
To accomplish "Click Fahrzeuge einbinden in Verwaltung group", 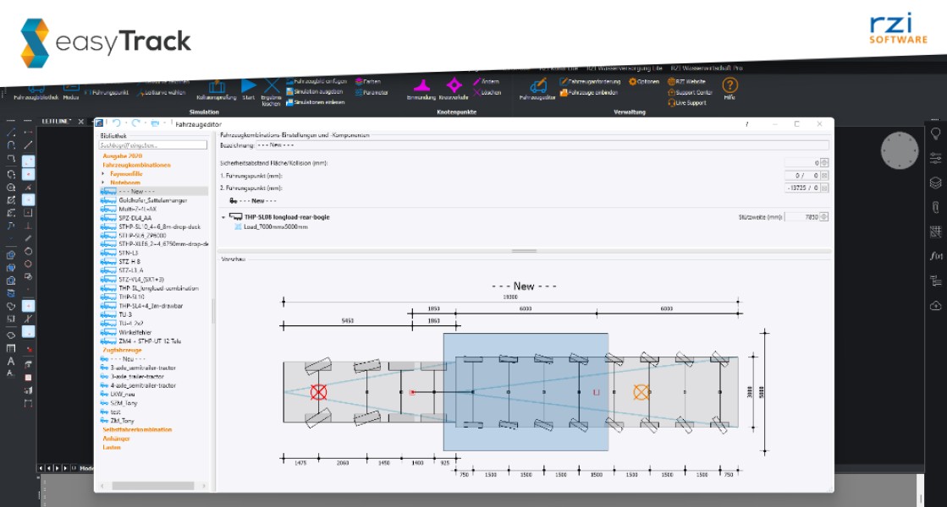I will pos(589,92).
